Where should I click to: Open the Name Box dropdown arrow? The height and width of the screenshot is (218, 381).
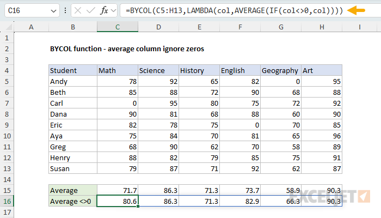coord(53,11)
